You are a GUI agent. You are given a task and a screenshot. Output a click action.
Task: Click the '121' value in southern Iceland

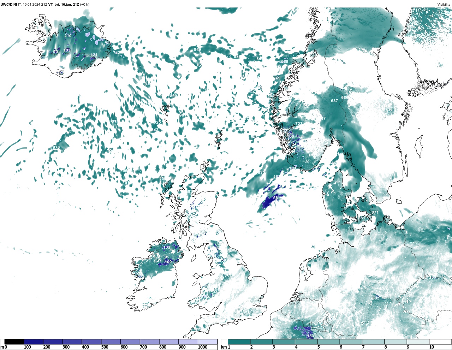(94, 55)
